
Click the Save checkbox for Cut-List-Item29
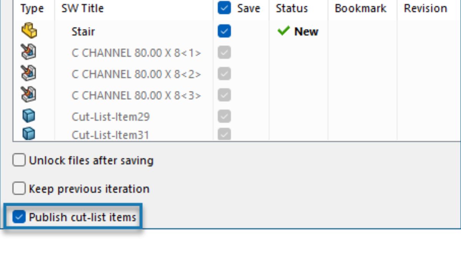[224, 116]
